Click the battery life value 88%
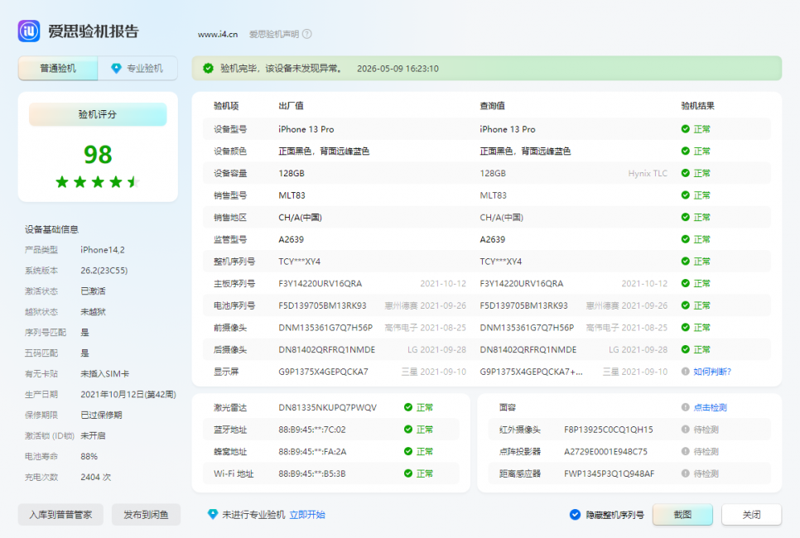This screenshot has height=538, width=800. (89, 456)
